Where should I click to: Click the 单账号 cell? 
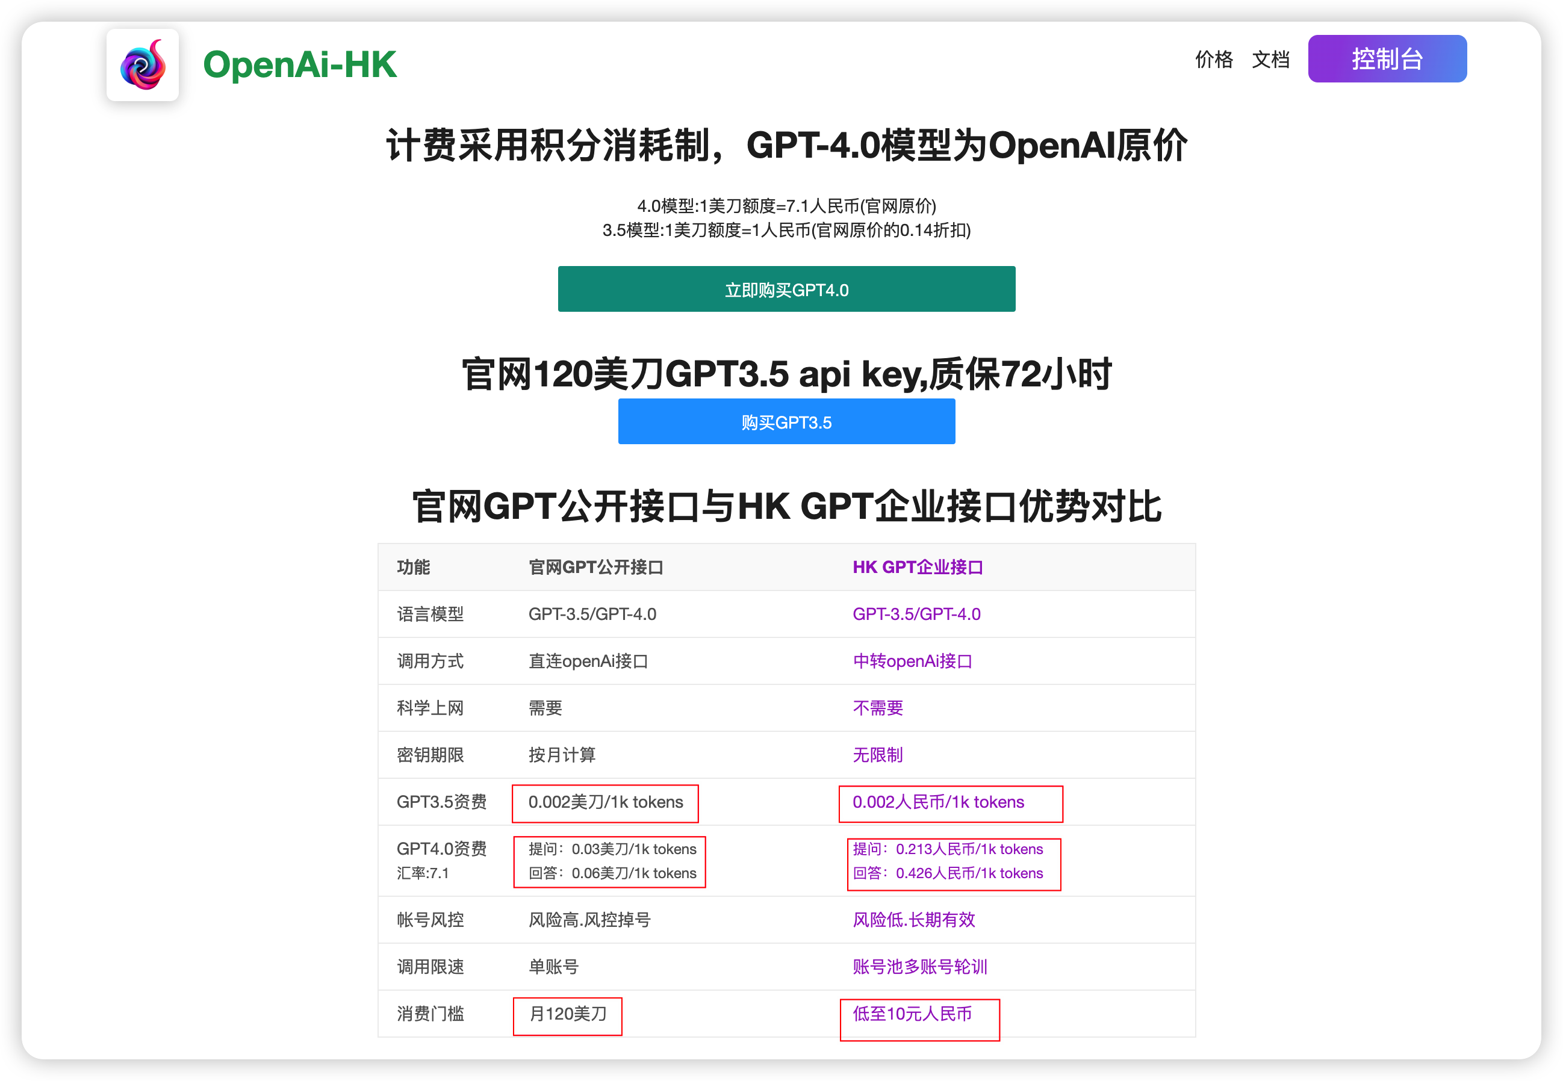click(553, 967)
